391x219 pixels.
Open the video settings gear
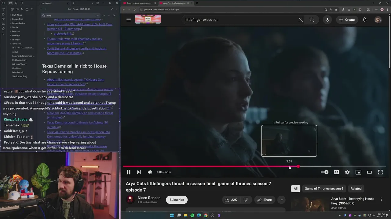point(347,172)
